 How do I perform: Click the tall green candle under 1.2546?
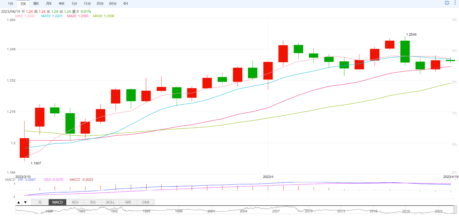pos(405,52)
